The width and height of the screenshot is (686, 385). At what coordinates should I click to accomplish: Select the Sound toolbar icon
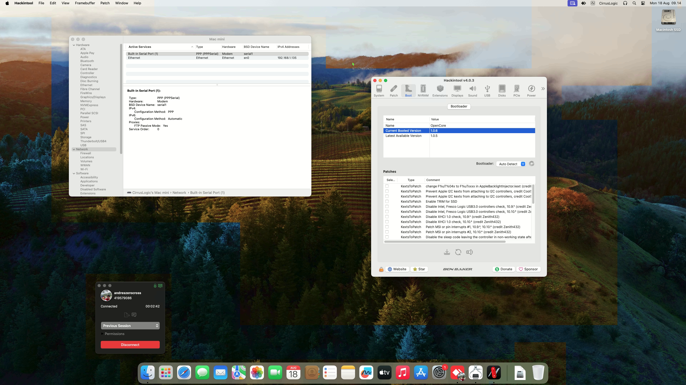point(472,91)
